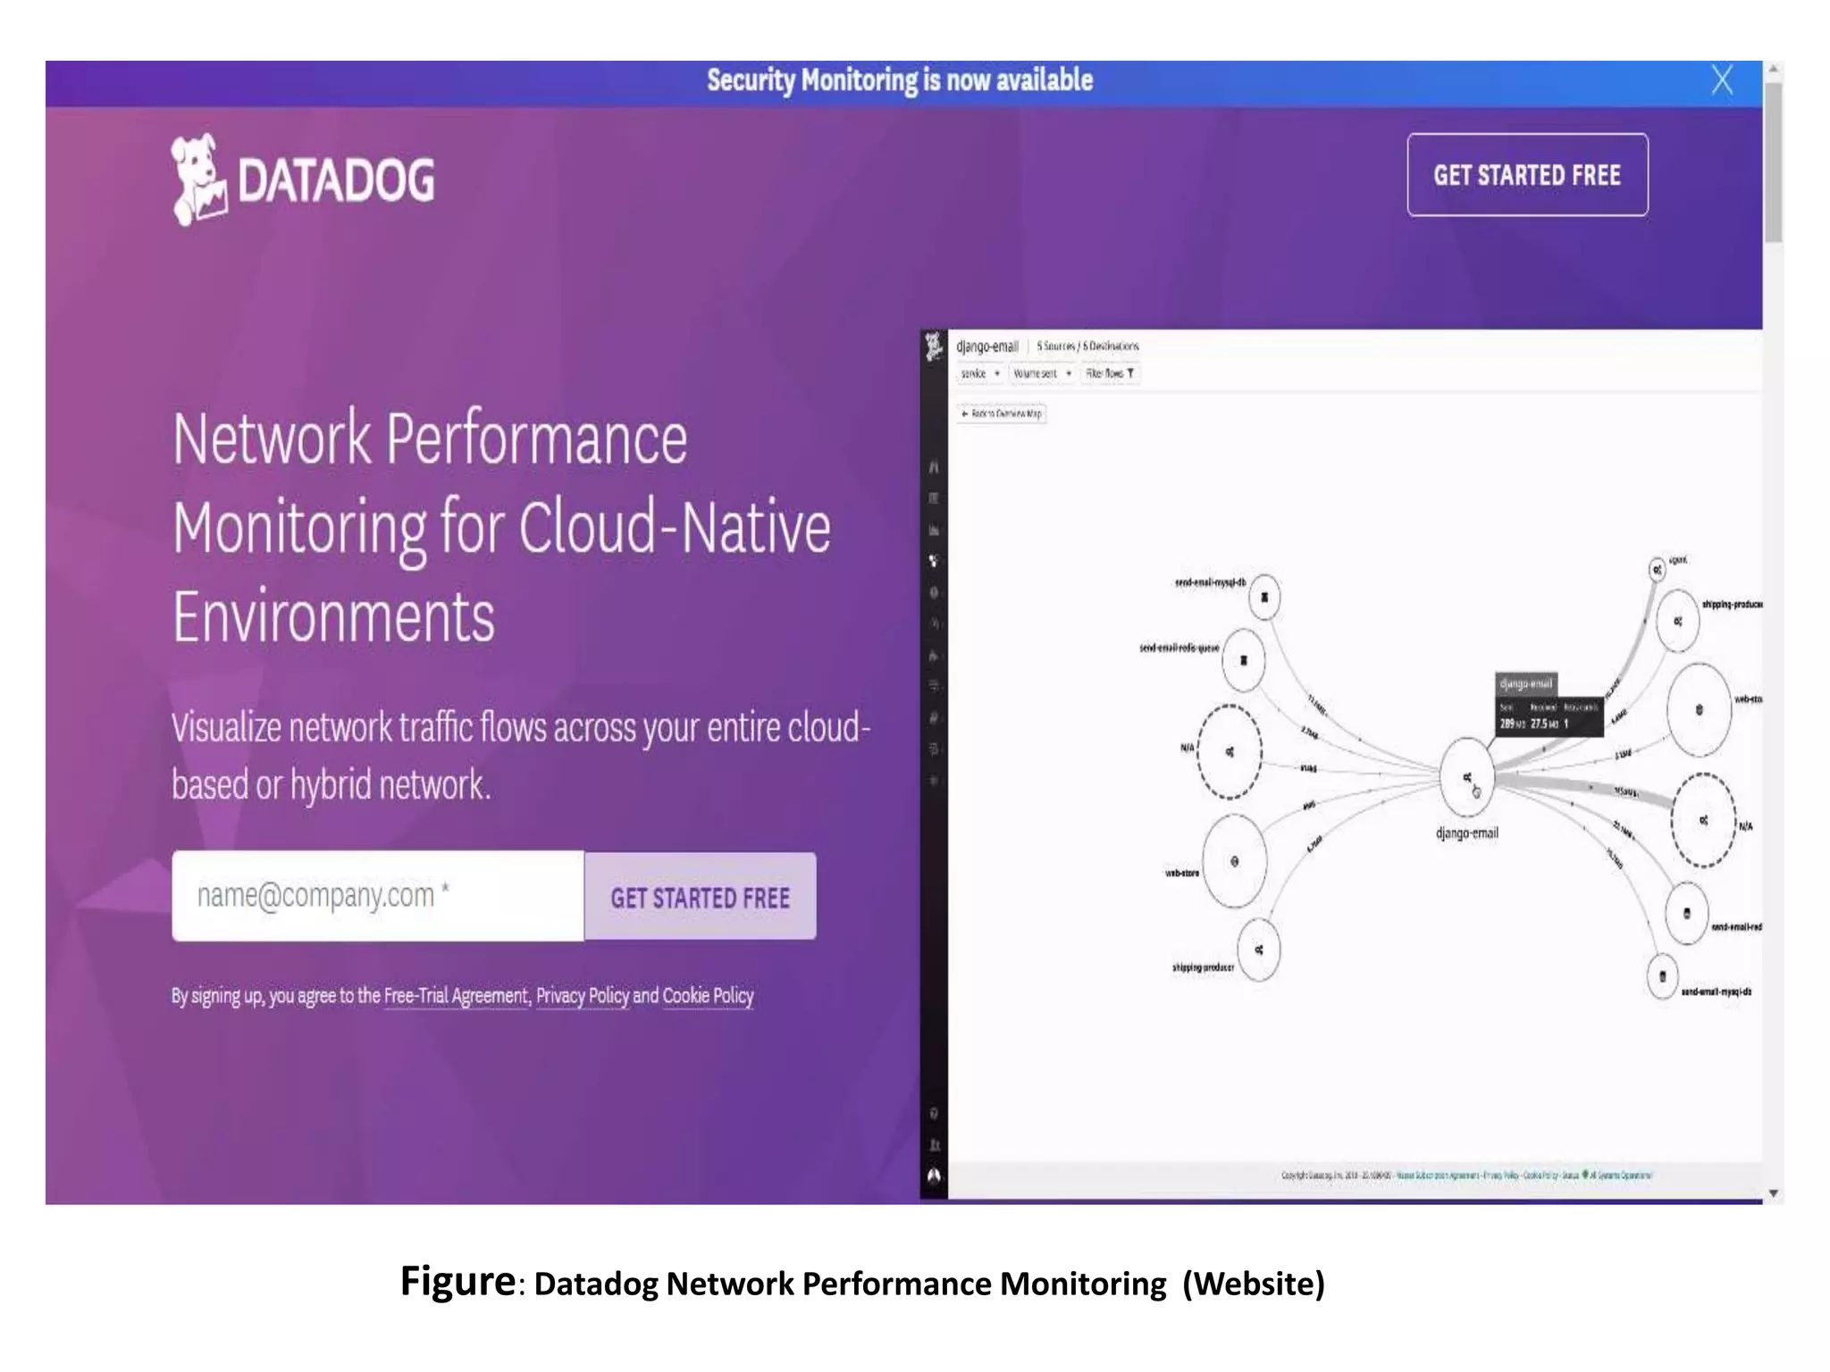Focus the name@company.com email field
The width and height of the screenshot is (1830, 1372).
pyautogui.click(x=378, y=896)
